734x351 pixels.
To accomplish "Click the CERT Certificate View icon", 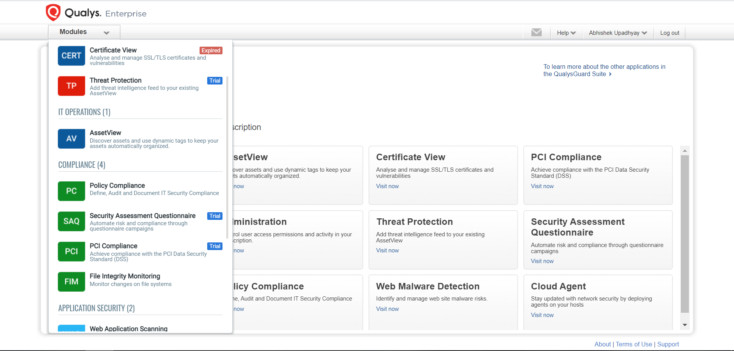I will point(71,56).
